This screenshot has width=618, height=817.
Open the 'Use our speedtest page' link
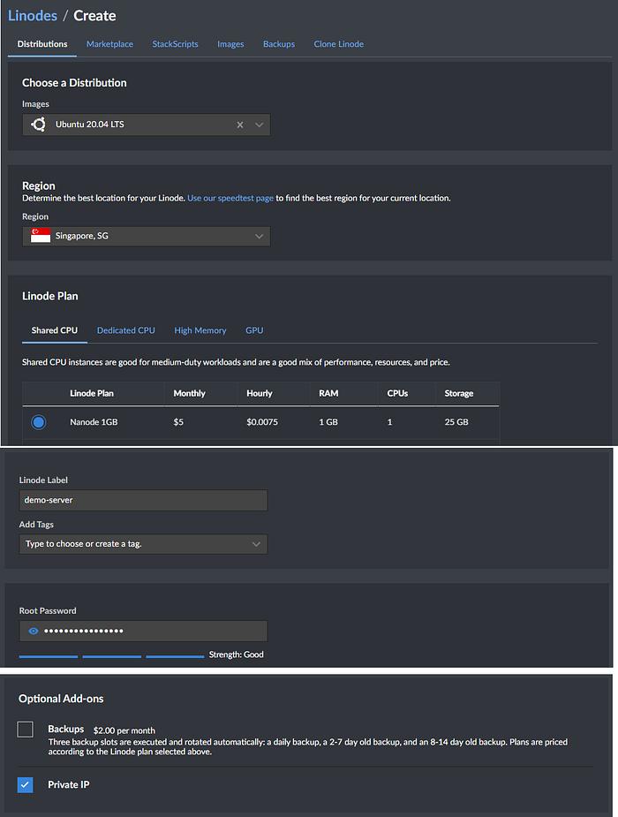pos(230,198)
